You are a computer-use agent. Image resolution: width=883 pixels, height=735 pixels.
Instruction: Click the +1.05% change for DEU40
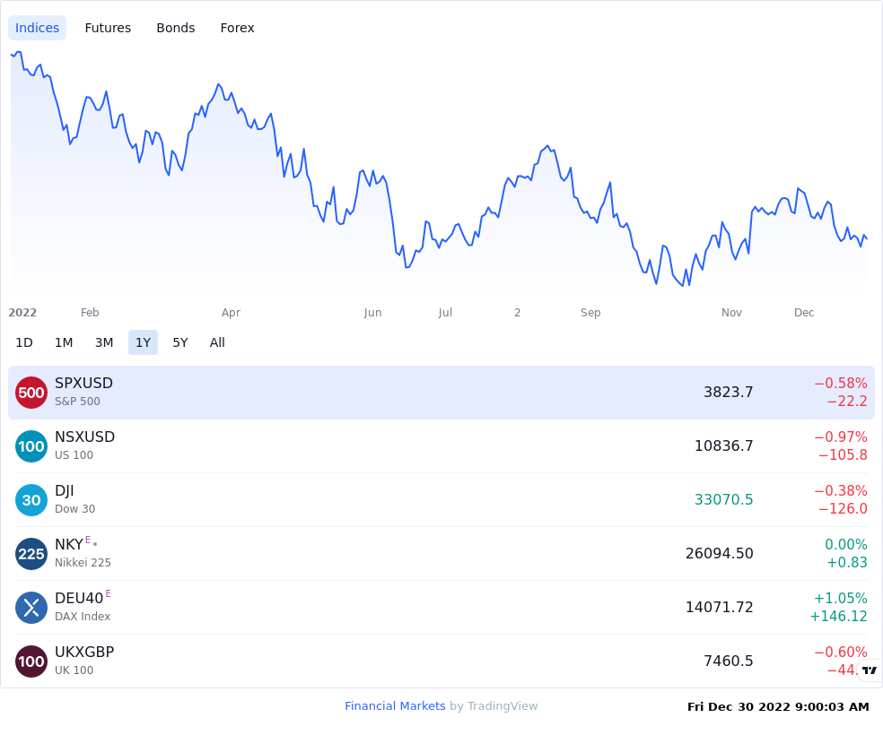[x=840, y=598]
